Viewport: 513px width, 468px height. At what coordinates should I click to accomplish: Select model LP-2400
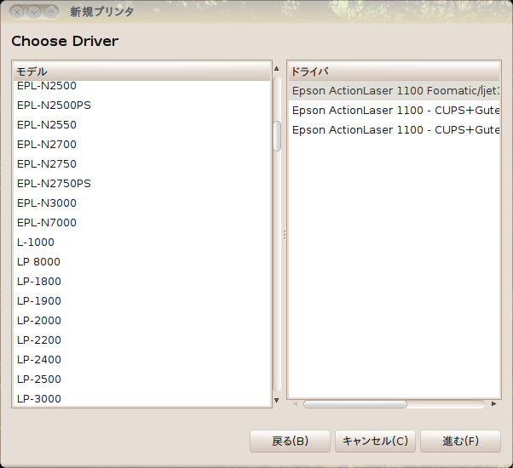(x=142, y=360)
